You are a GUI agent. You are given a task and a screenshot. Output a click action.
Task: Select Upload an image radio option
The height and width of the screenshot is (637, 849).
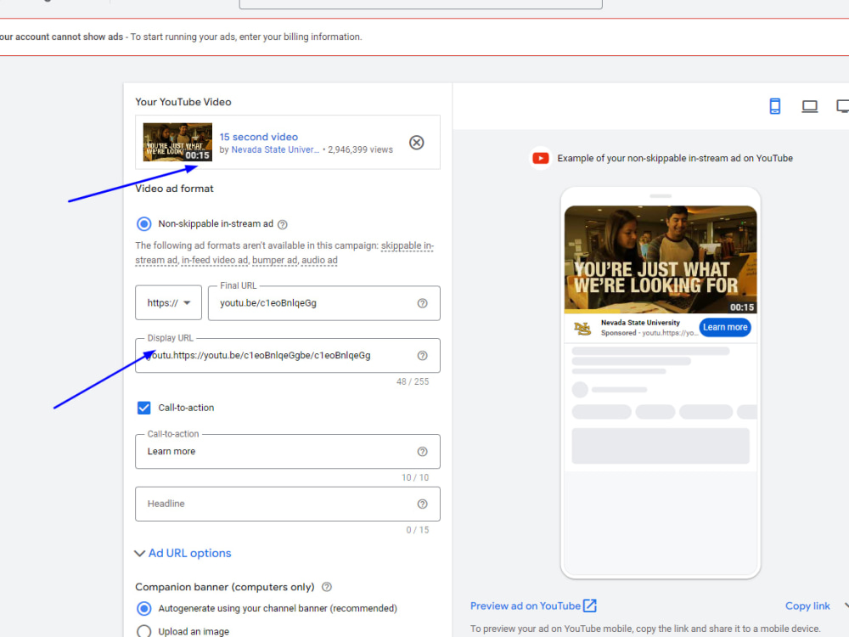144,631
